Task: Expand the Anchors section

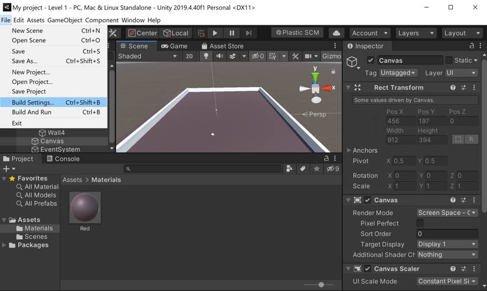Action: pos(349,150)
